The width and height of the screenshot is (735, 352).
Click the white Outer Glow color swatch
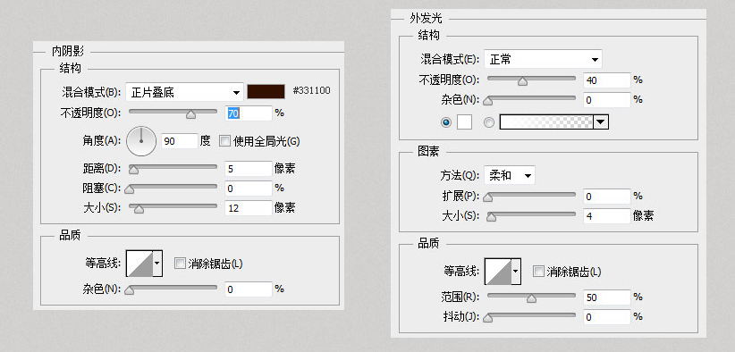coord(464,122)
